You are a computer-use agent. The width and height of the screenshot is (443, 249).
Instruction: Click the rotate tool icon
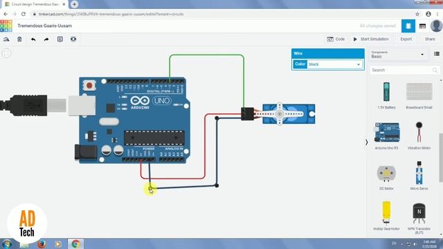[x=6, y=39]
